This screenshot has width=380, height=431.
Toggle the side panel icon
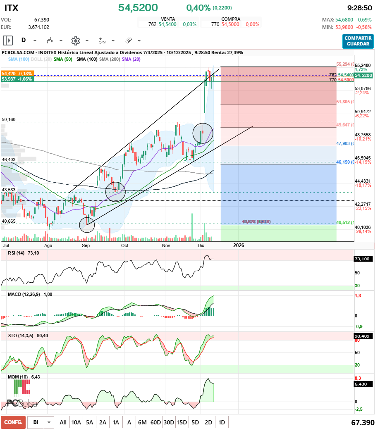coord(8,40)
